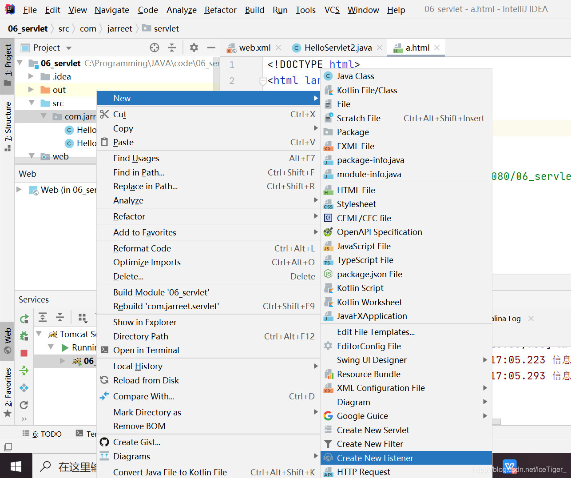Screen dimensions: 571x478
Task: Collapse the src folder
Action: click(x=32, y=103)
